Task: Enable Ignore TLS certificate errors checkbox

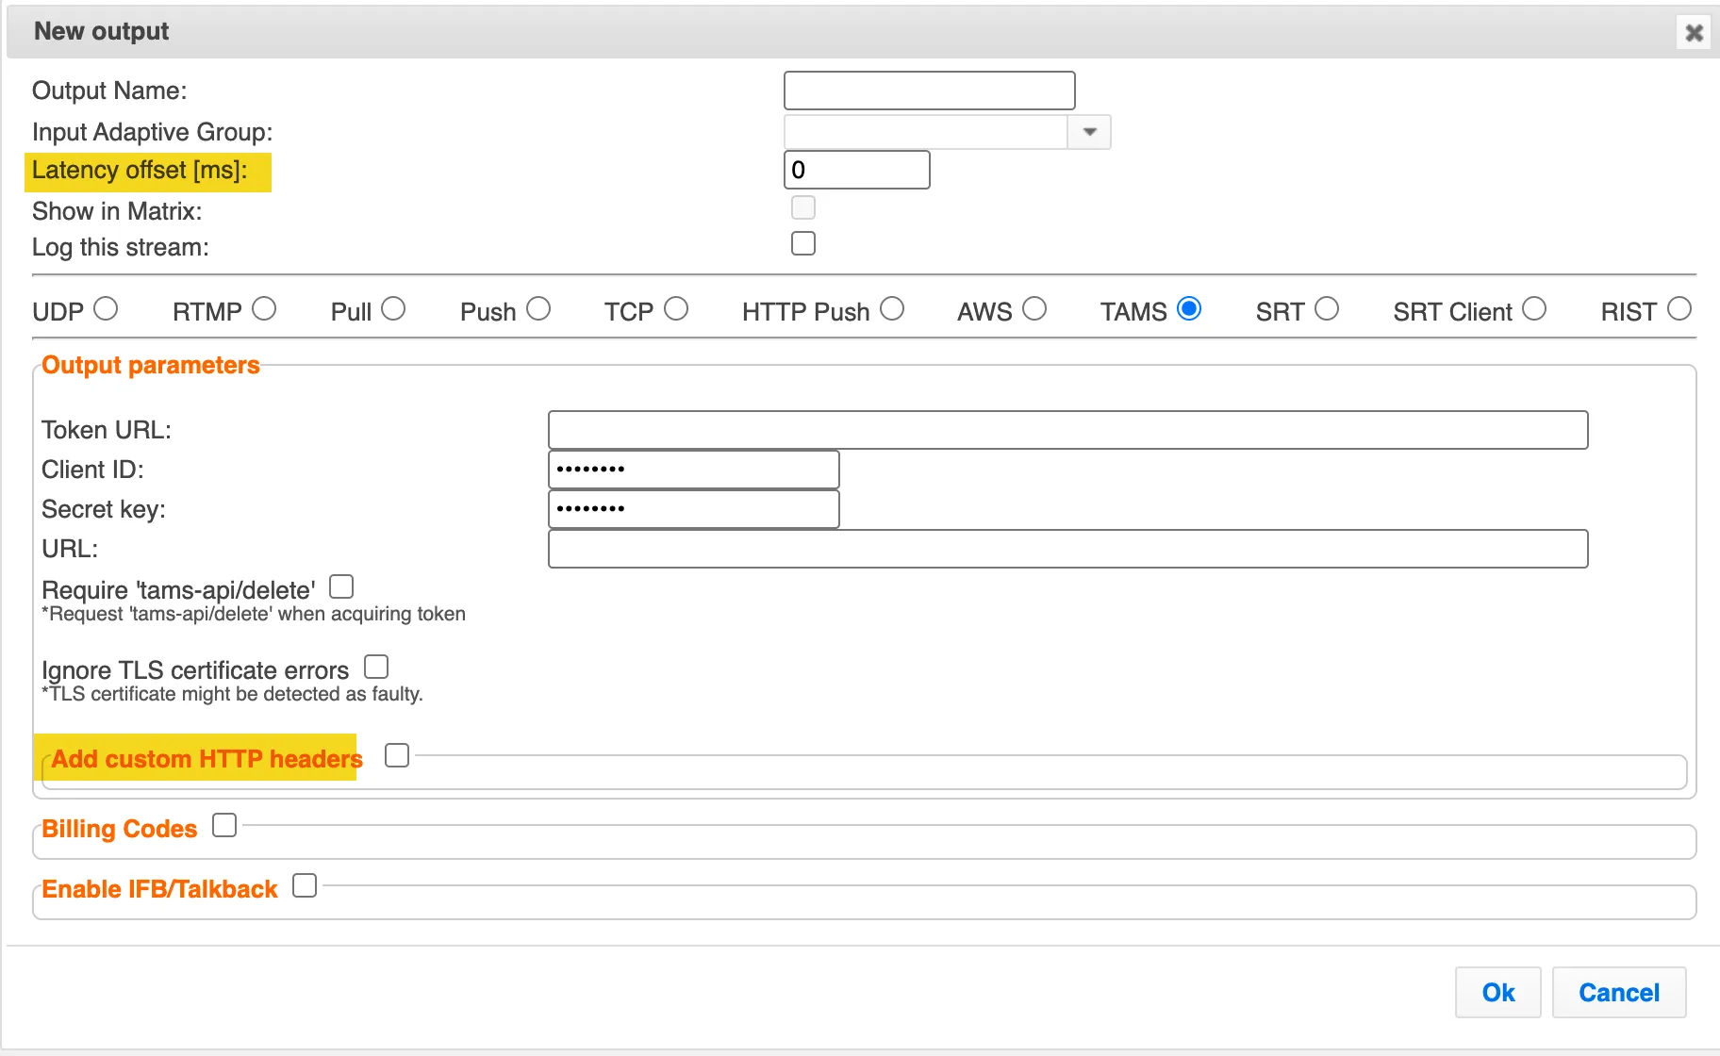Action: (376, 668)
